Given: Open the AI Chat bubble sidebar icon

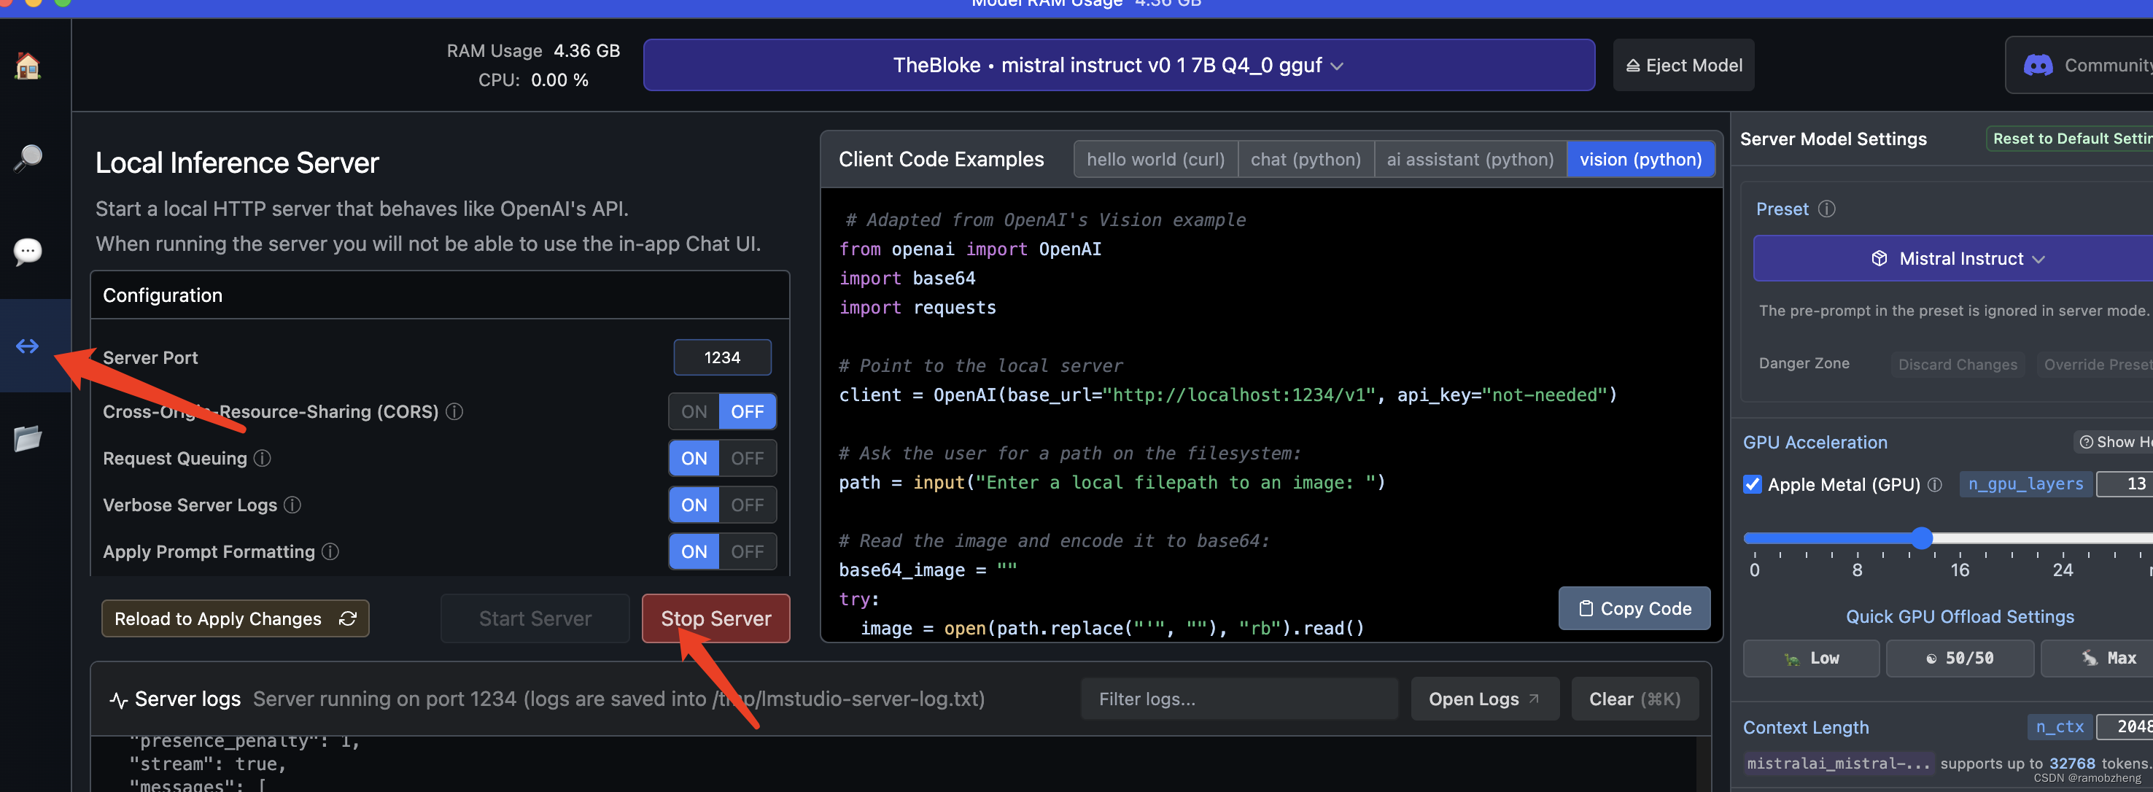Looking at the screenshot, I should [28, 251].
